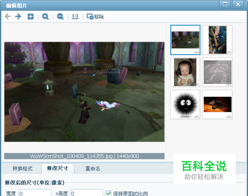This screenshot has width=248, height=196.
Task: Zoom in with magnifier plus icon
Action: [45, 17]
